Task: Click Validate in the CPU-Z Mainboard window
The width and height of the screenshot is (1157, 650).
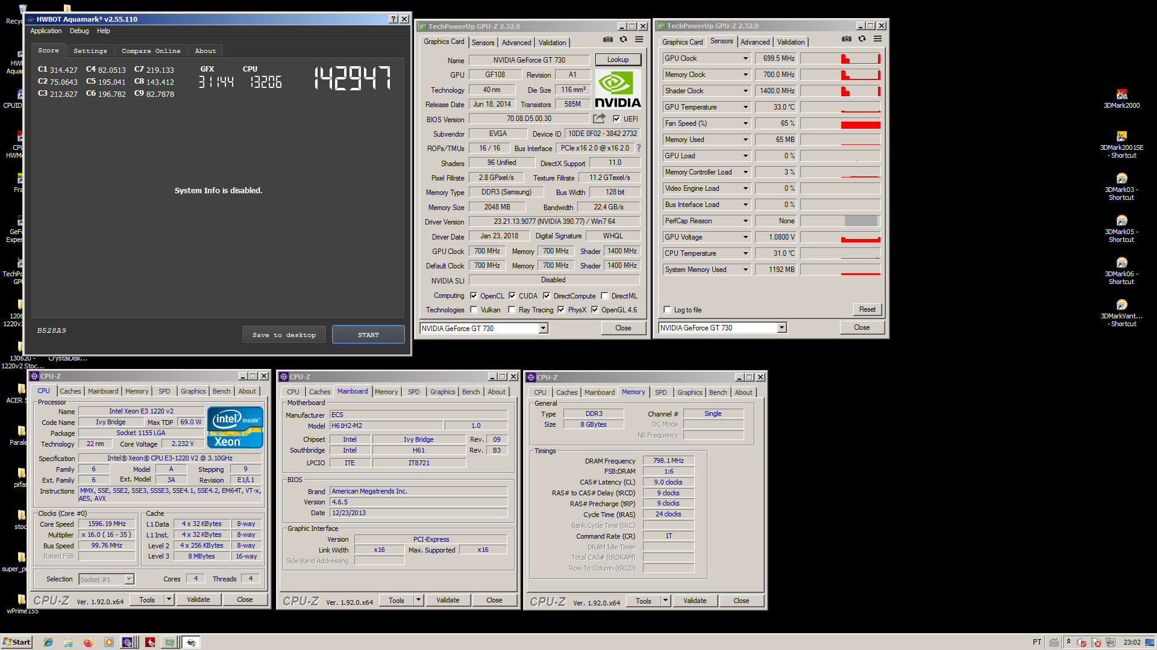Action: click(448, 600)
